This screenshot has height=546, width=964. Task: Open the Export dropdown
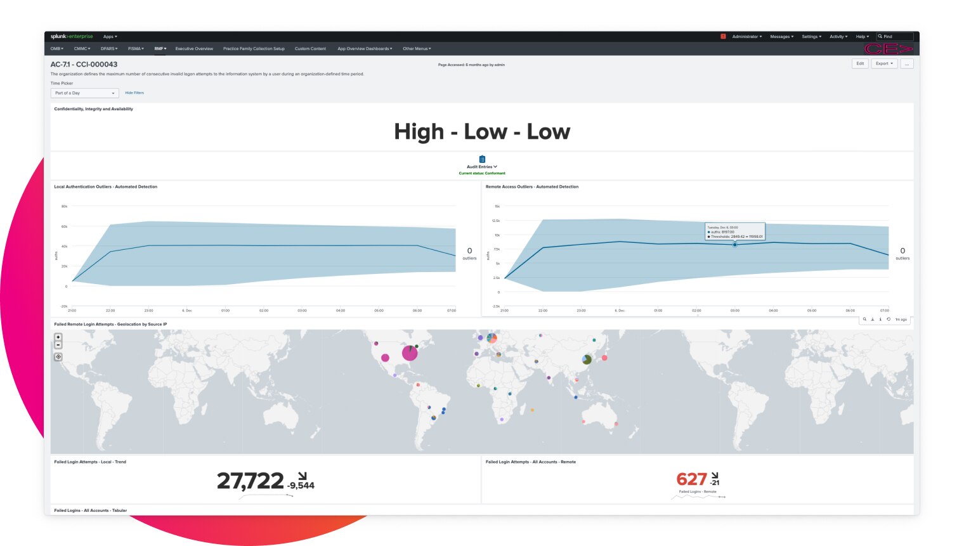pyautogui.click(x=884, y=63)
